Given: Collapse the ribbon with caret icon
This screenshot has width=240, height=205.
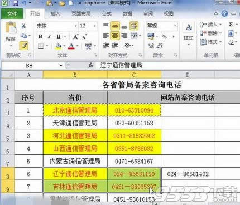Looking at the screenshot, I should (x=216, y=14).
